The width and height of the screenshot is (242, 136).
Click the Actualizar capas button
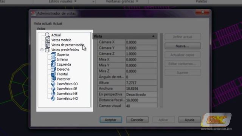tap(183, 55)
